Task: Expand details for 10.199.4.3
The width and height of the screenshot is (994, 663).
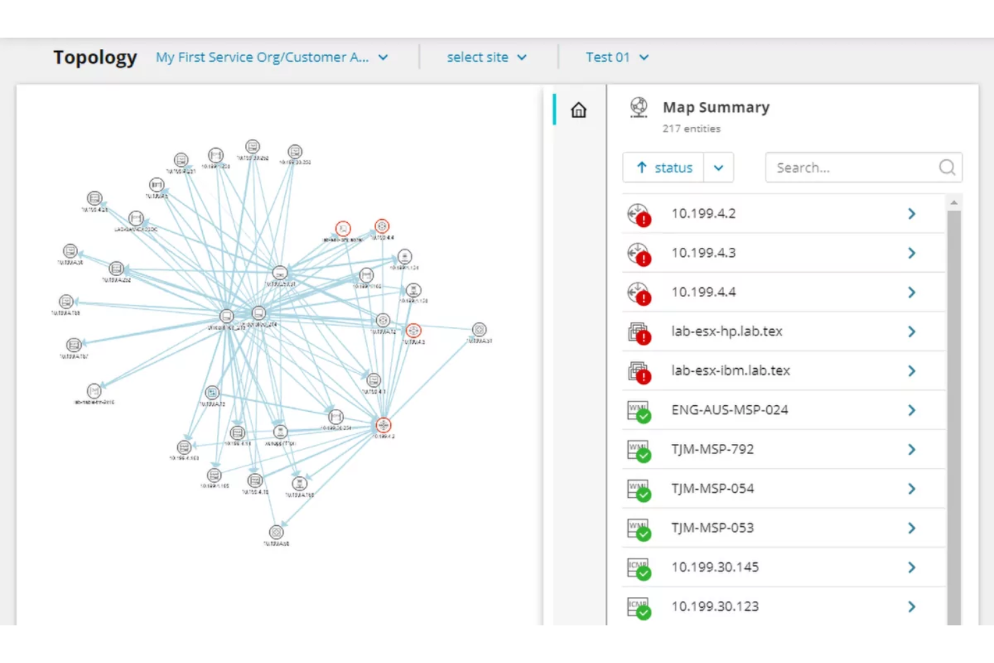Action: point(911,253)
